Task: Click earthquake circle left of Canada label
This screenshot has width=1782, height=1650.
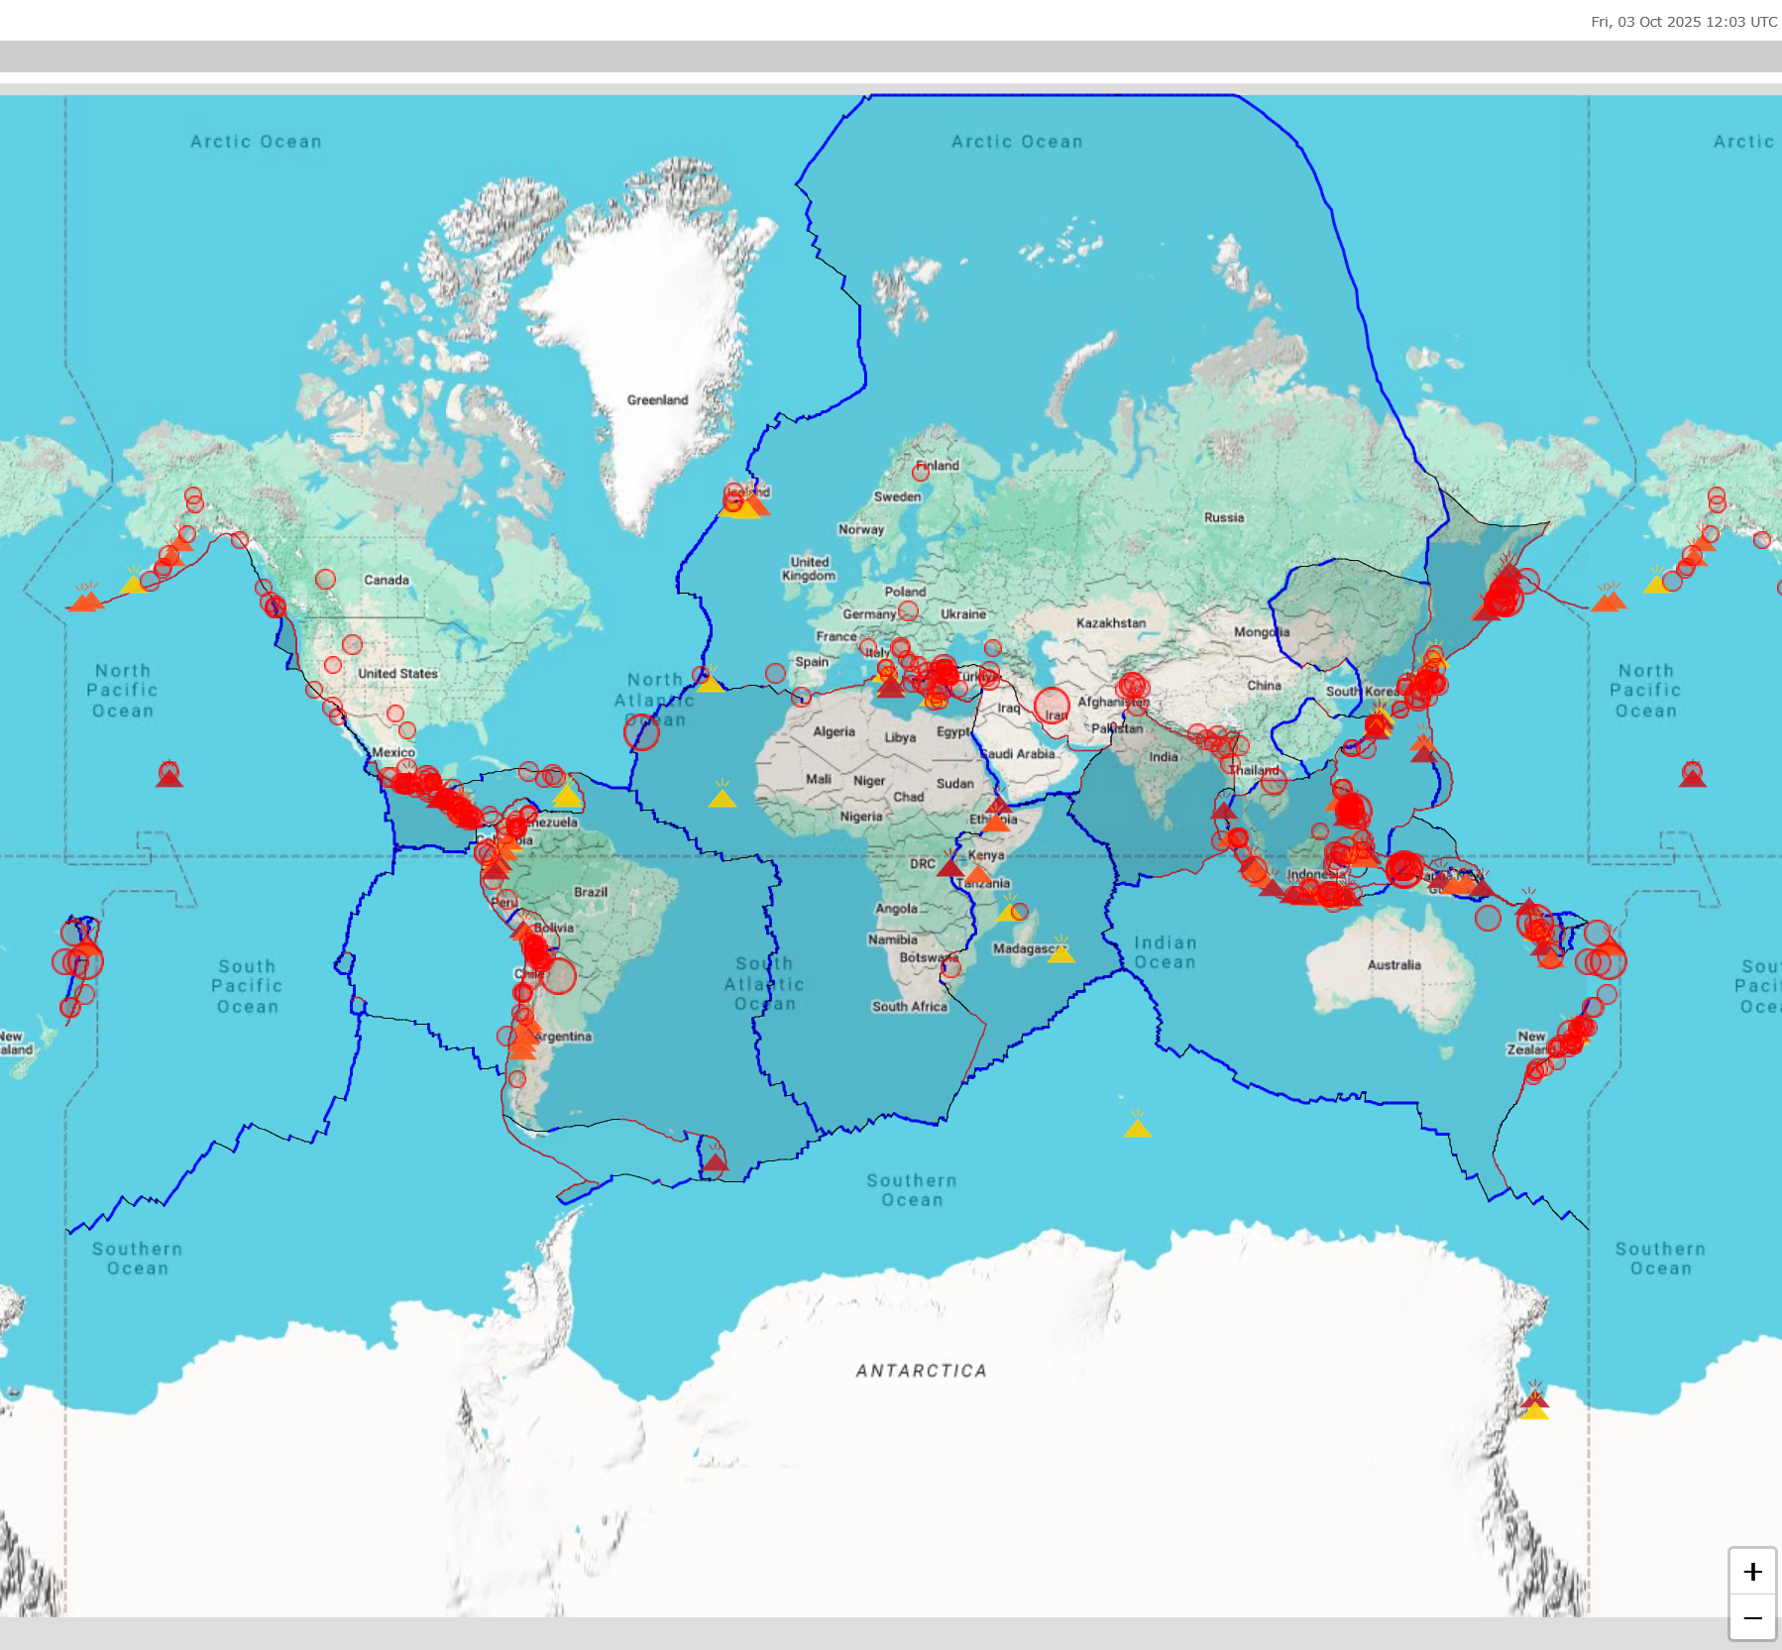Action: pos(325,579)
